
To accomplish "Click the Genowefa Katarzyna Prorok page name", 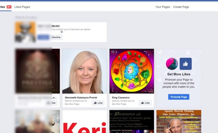I will 81,97.
